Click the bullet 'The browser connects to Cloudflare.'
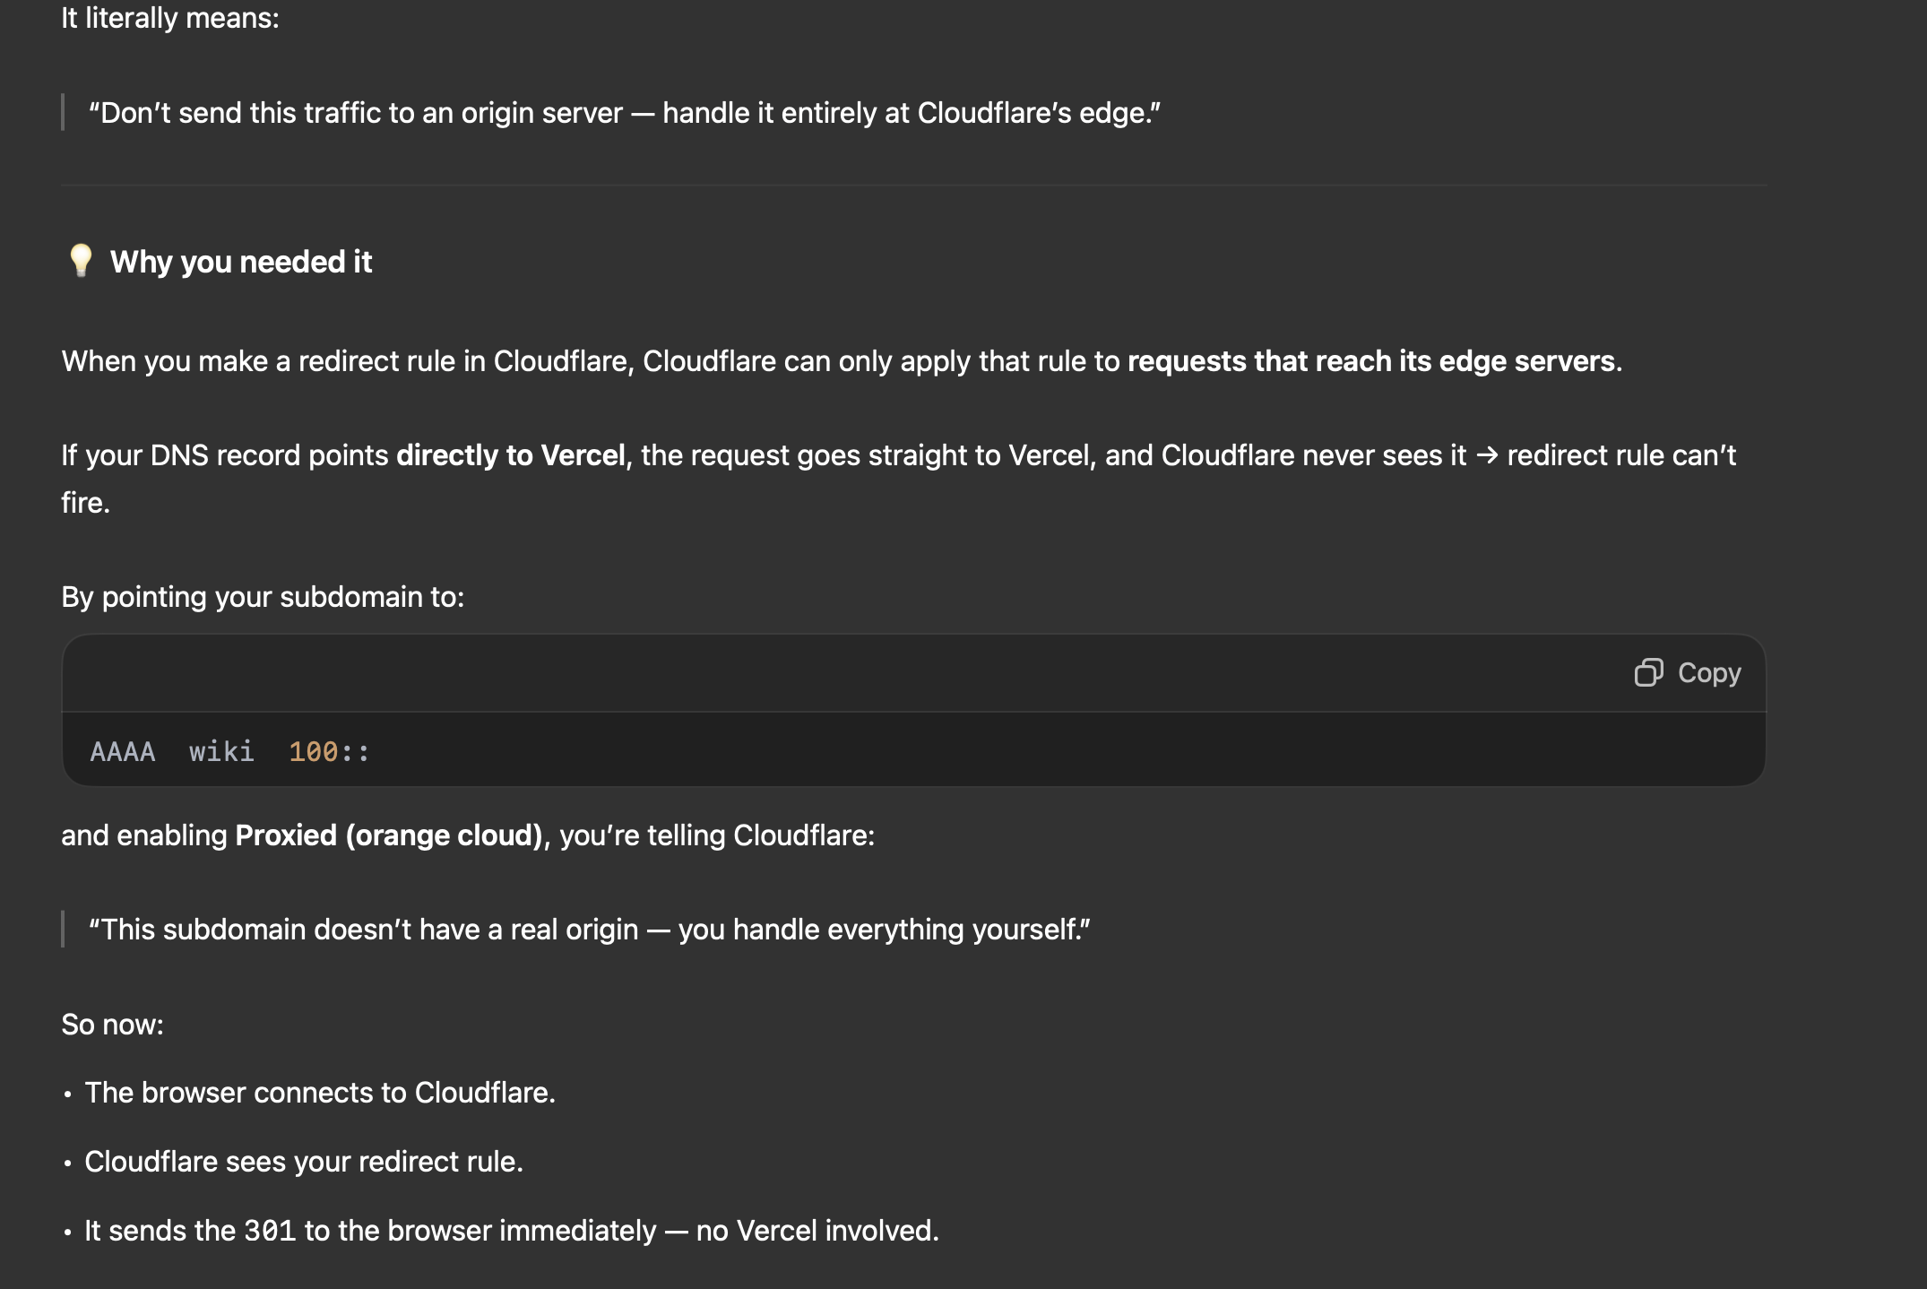The width and height of the screenshot is (1927, 1289). (x=320, y=1093)
